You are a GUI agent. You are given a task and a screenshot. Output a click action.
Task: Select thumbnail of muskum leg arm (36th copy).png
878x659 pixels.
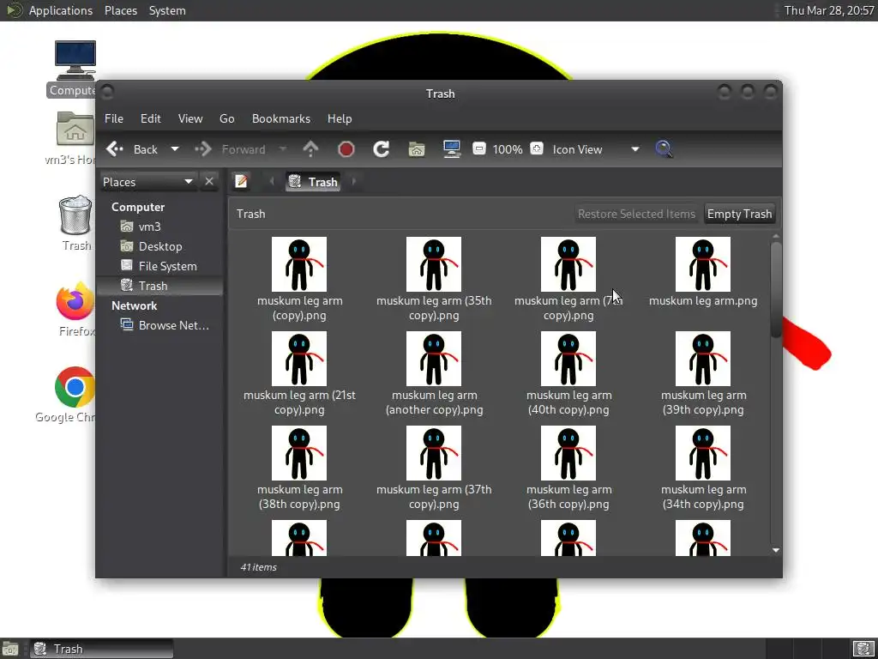(568, 453)
